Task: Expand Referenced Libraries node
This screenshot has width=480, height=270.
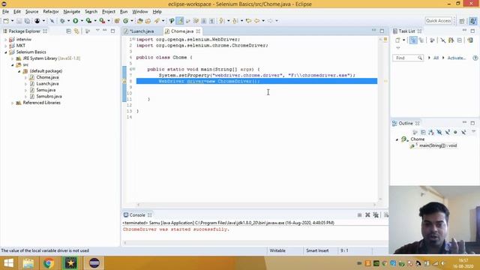Action: (12, 103)
